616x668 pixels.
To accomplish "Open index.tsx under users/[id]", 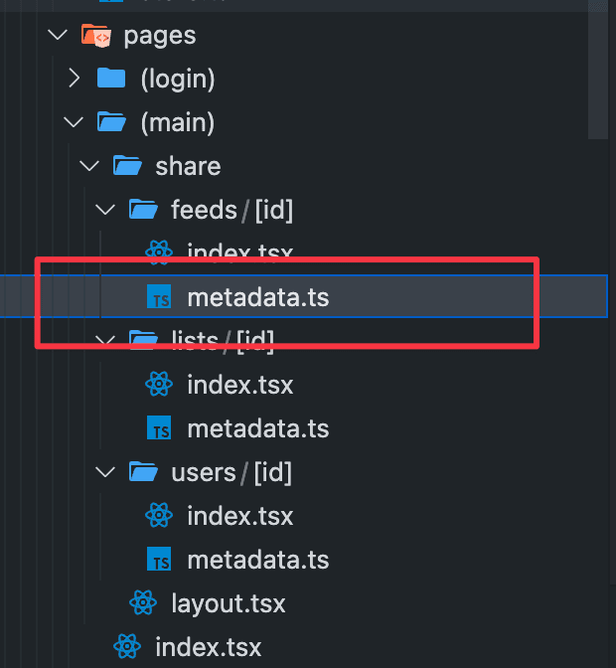I will [239, 516].
